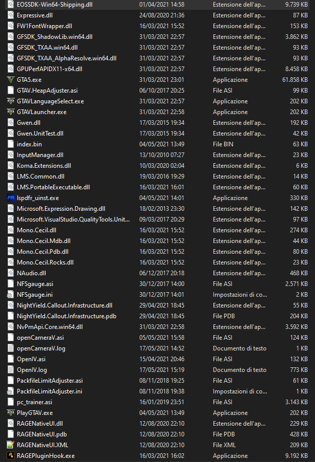The image size is (315, 462).
Task: Select the Microsoft.VisualStudio.QualityTools file name
Action: tap(73, 219)
